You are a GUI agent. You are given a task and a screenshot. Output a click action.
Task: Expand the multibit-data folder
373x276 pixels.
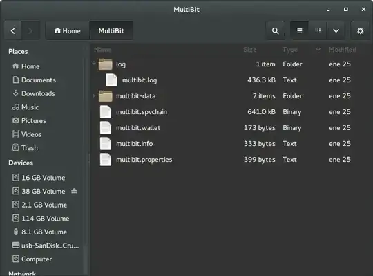(94, 95)
